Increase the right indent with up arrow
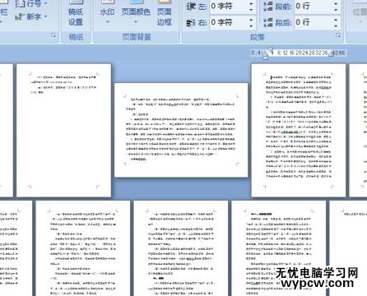Screen dimensions: 367x296 [x=251, y=20]
